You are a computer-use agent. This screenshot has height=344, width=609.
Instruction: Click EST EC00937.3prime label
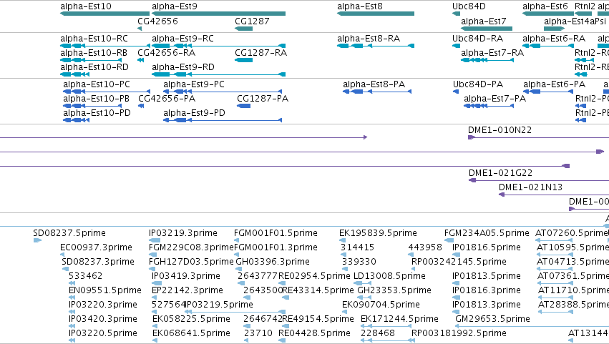96,247
